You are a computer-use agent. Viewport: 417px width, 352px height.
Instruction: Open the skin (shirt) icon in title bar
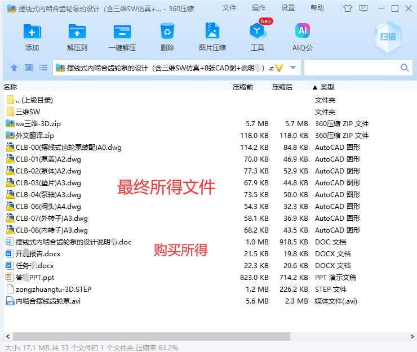click(347, 8)
